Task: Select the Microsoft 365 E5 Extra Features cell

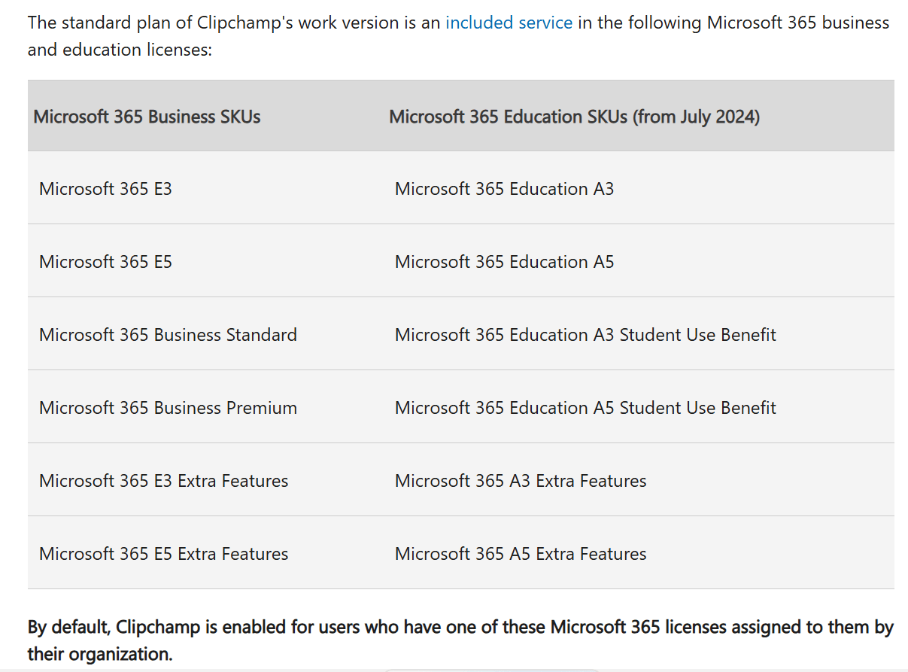Action: coord(163,553)
